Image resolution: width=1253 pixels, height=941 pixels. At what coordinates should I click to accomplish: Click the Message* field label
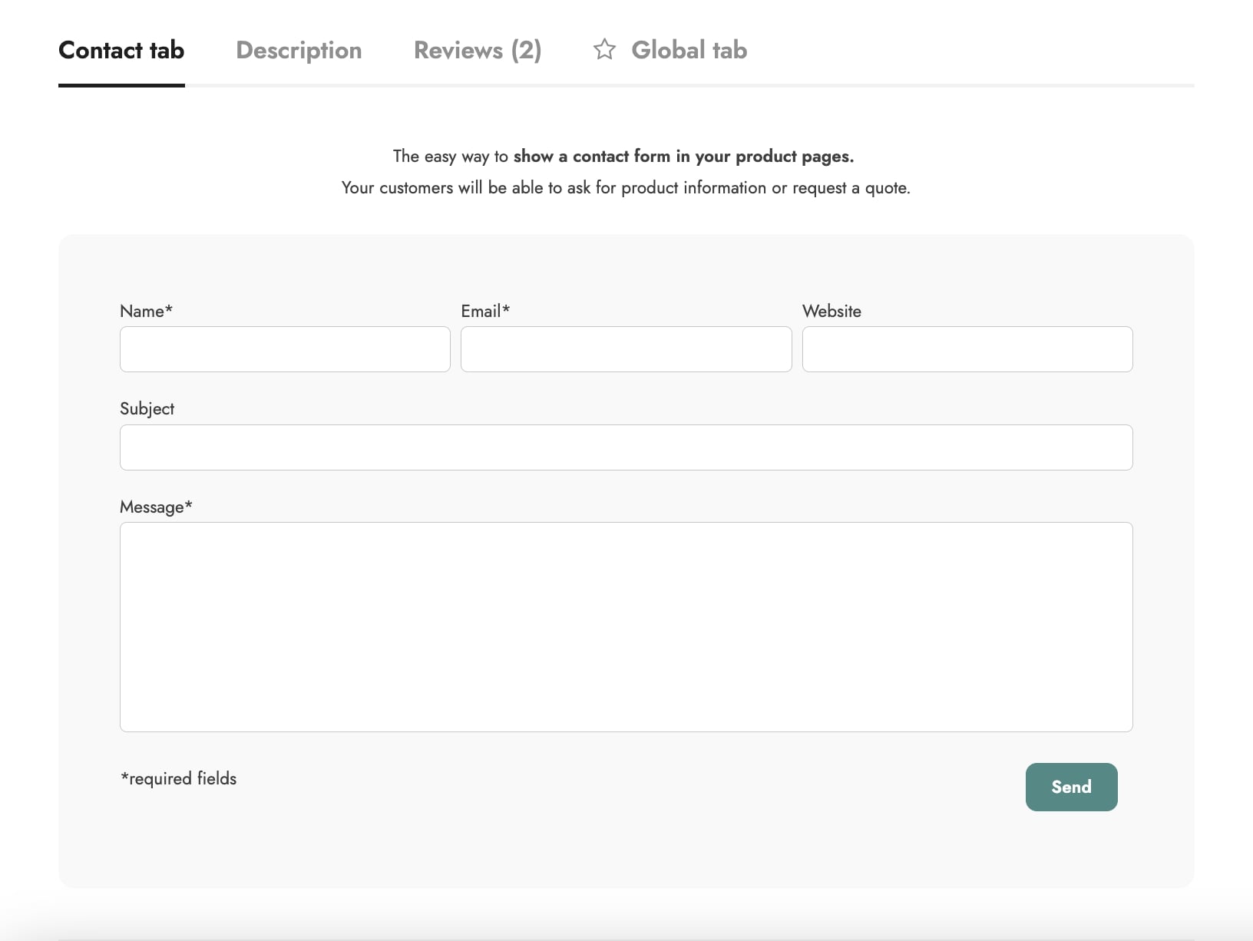(x=156, y=507)
